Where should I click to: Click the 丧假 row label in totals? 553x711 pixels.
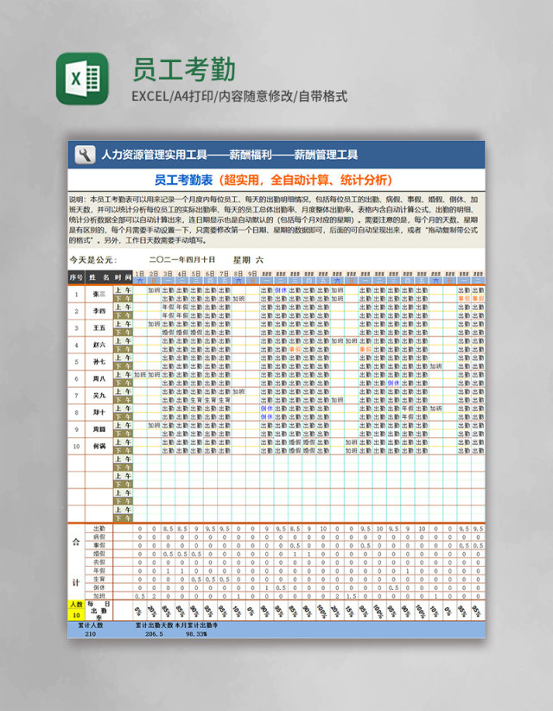[99, 562]
